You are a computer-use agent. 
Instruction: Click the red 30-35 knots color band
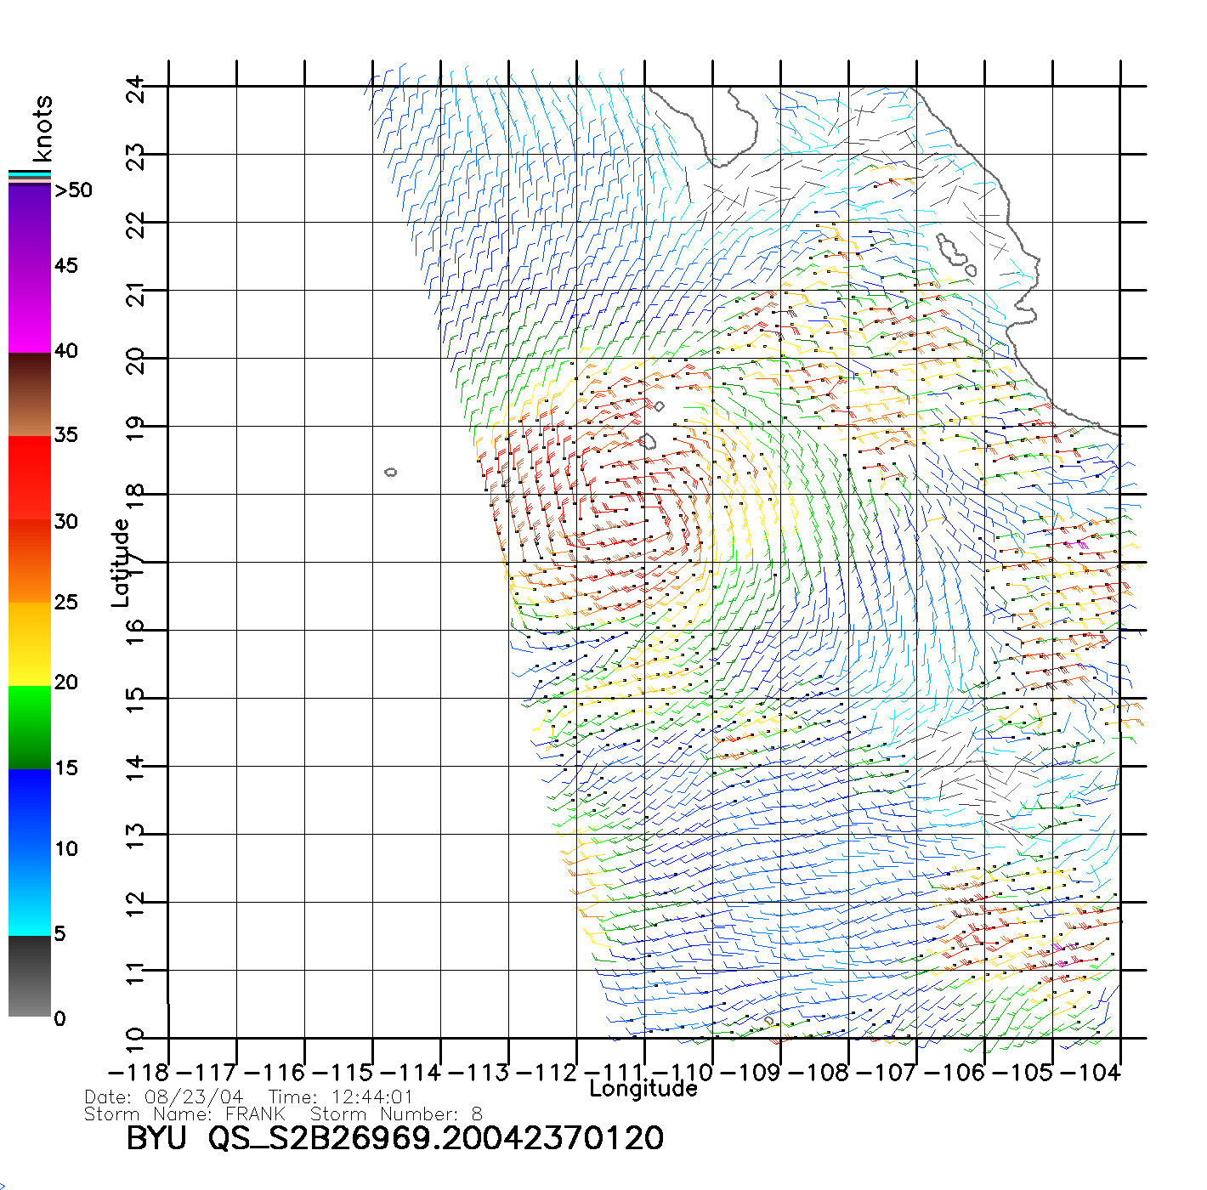pos(30,477)
